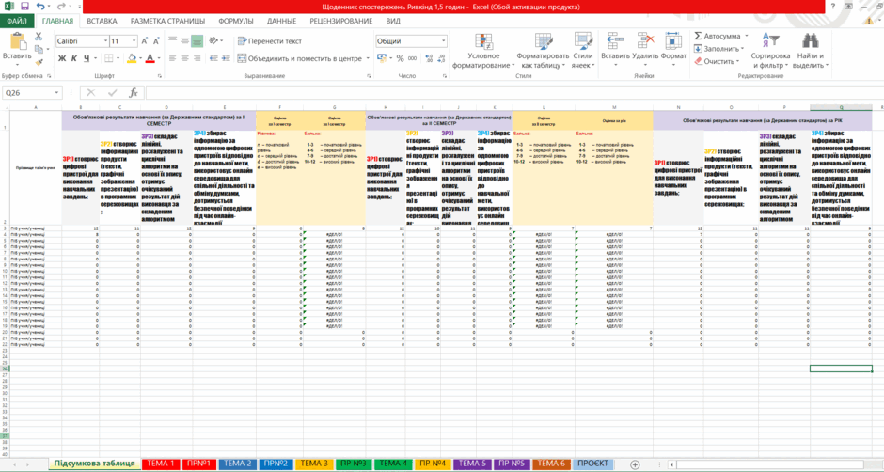Switch to the ВСТАВКА ribbon tab

pos(103,21)
